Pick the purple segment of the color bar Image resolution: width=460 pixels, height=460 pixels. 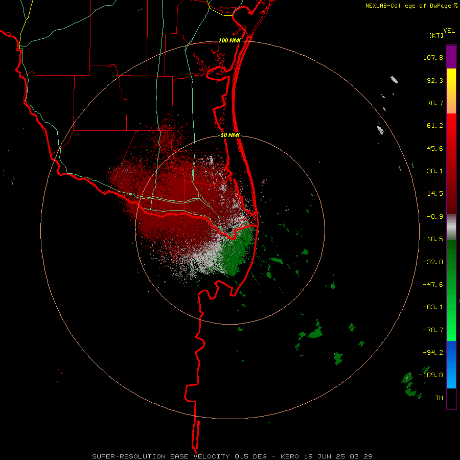451,57
